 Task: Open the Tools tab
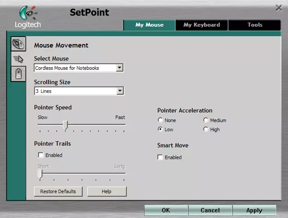[x=254, y=25]
